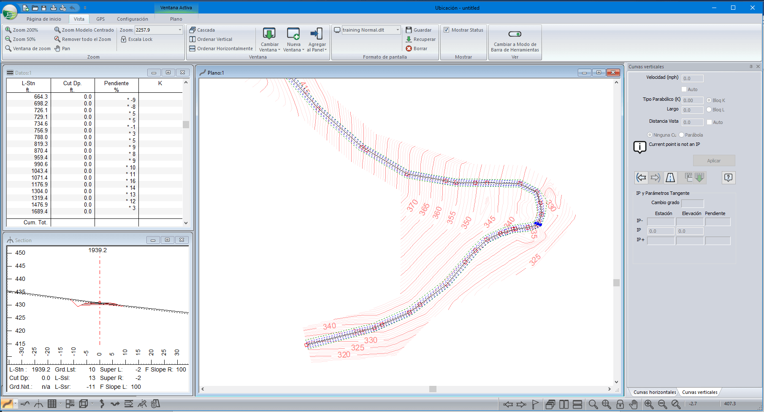
Task: Click the help question mark icon
Action: pos(728,178)
